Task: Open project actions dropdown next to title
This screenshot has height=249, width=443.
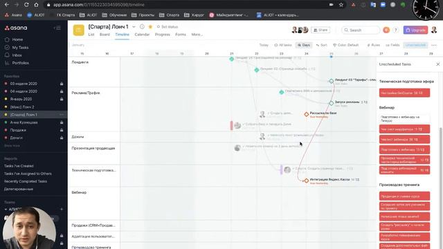Action: click(134, 27)
